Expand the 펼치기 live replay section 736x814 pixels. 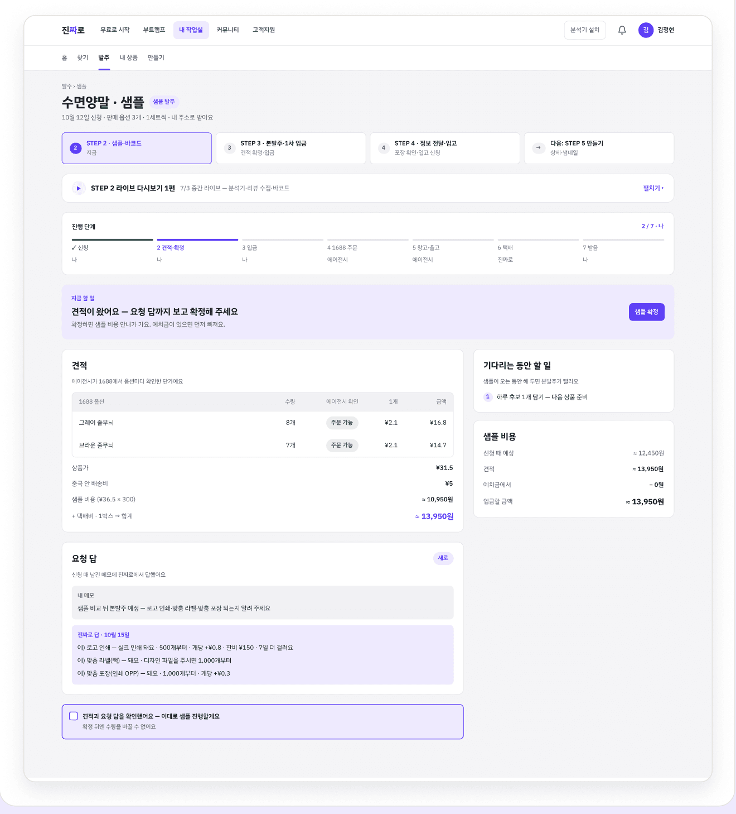click(x=653, y=188)
